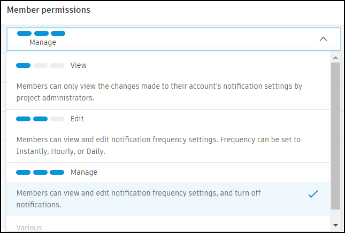Click the blue checkmark on Manage row
Viewport: 345px width, 233px height.
(x=313, y=195)
